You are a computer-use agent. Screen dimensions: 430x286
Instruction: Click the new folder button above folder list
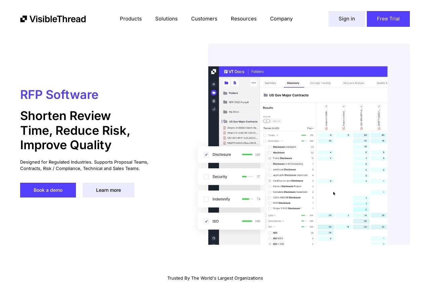[x=226, y=83]
